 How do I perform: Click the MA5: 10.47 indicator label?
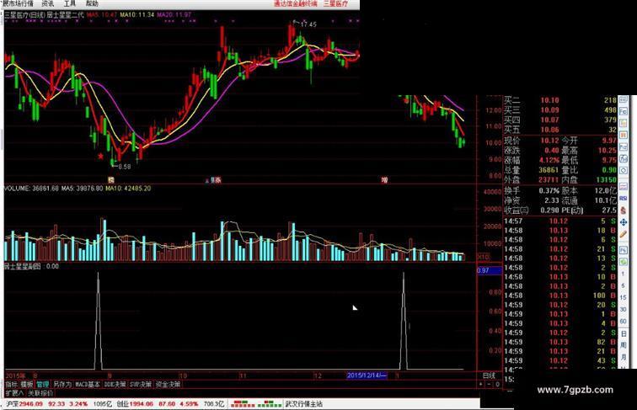tap(102, 14)
